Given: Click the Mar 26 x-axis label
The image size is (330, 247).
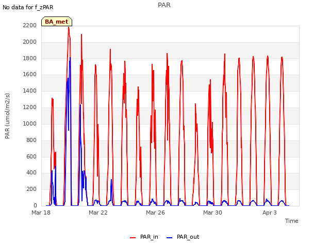Looking at the screenshot, I should point(155,213).
